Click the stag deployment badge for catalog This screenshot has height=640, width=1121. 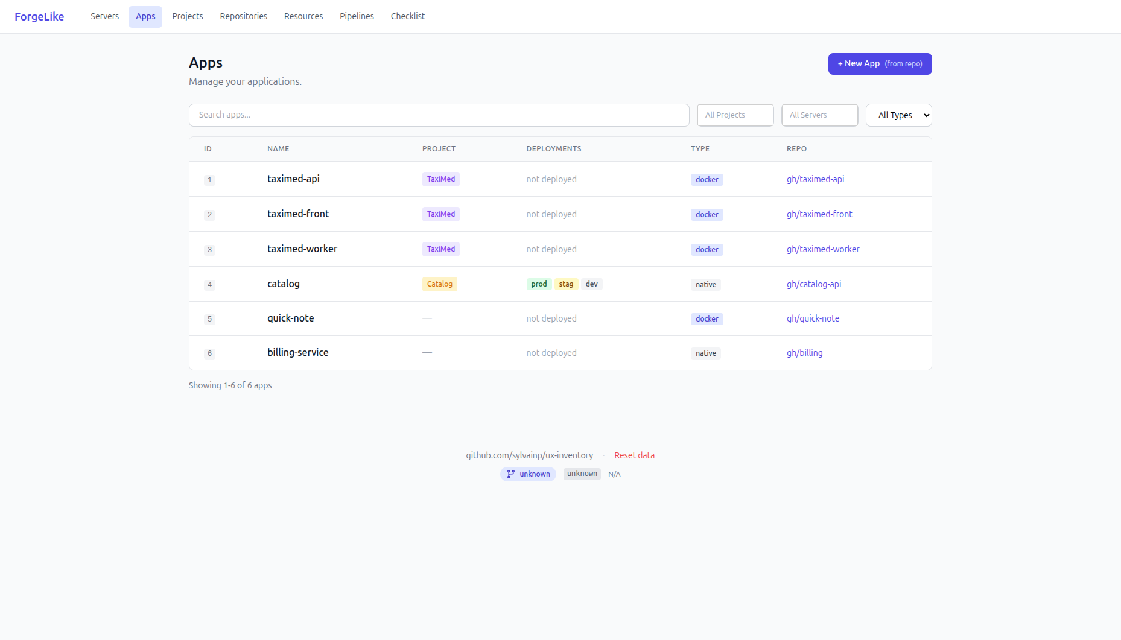tap(566, 284)
